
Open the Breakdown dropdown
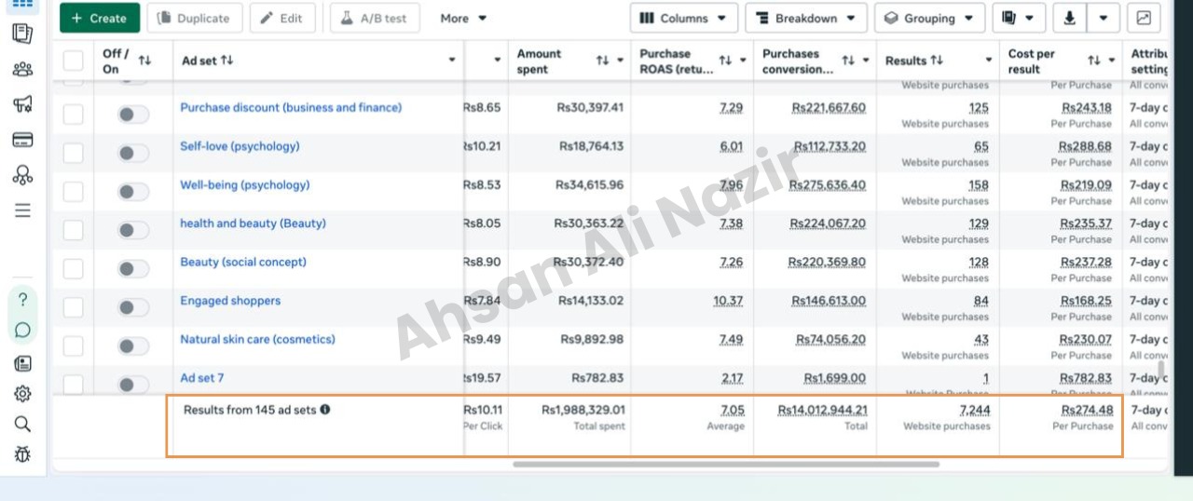[x=806, y=18]
